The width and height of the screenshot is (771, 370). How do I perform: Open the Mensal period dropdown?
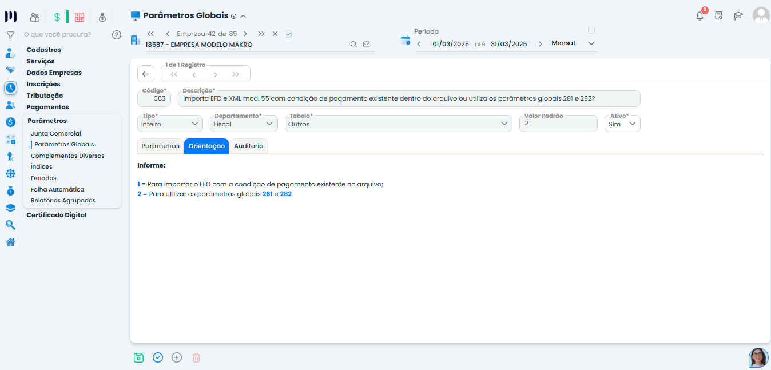pyautogui.click(x=573, y=43)
